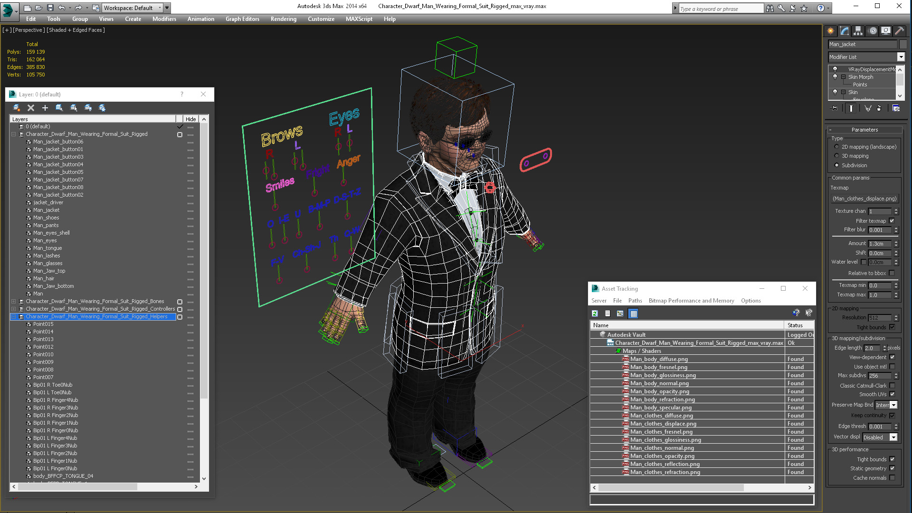The width and height of the screenshot is (912, 513).
Task: Click the binoculars search icon in title bar
Action: coord(770,8)
